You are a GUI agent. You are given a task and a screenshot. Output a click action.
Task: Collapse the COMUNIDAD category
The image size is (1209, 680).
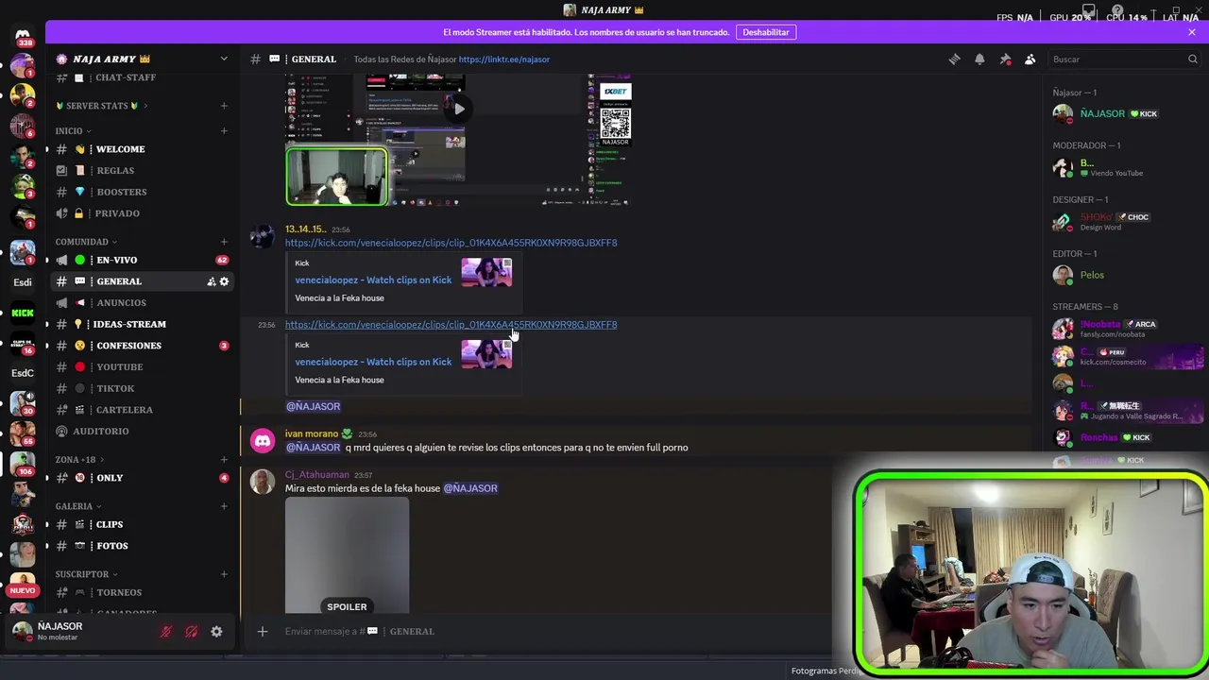click(87, 242)
